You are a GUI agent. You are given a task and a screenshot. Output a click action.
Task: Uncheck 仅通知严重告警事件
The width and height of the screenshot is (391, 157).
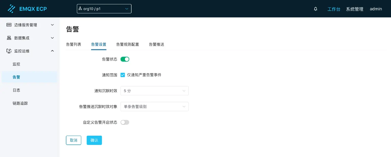tap(123, 75)
